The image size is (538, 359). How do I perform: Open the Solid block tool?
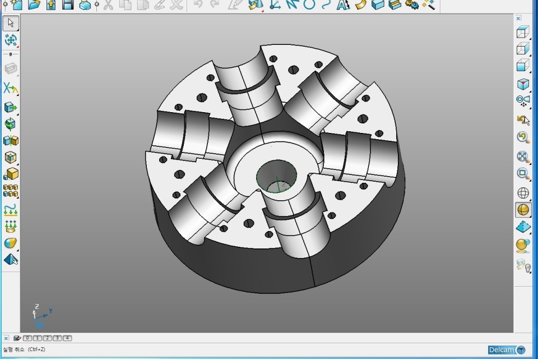coord(378,4)
